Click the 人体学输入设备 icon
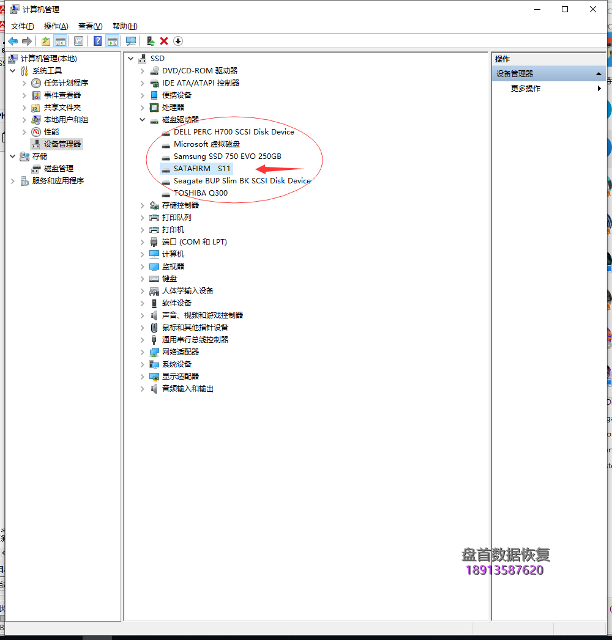 (x=154, y=291)
